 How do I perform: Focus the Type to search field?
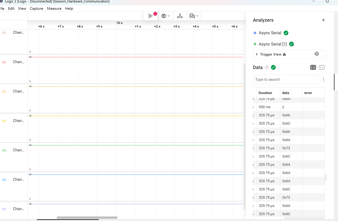point(286,80)
